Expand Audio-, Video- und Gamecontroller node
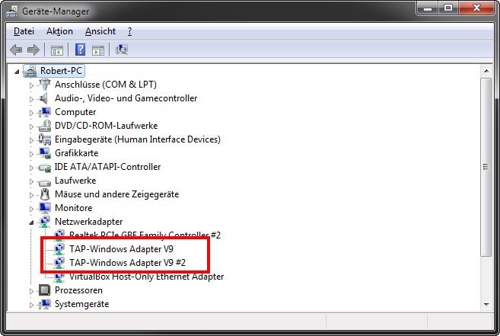The image size is (500, 336). (31, 99)
